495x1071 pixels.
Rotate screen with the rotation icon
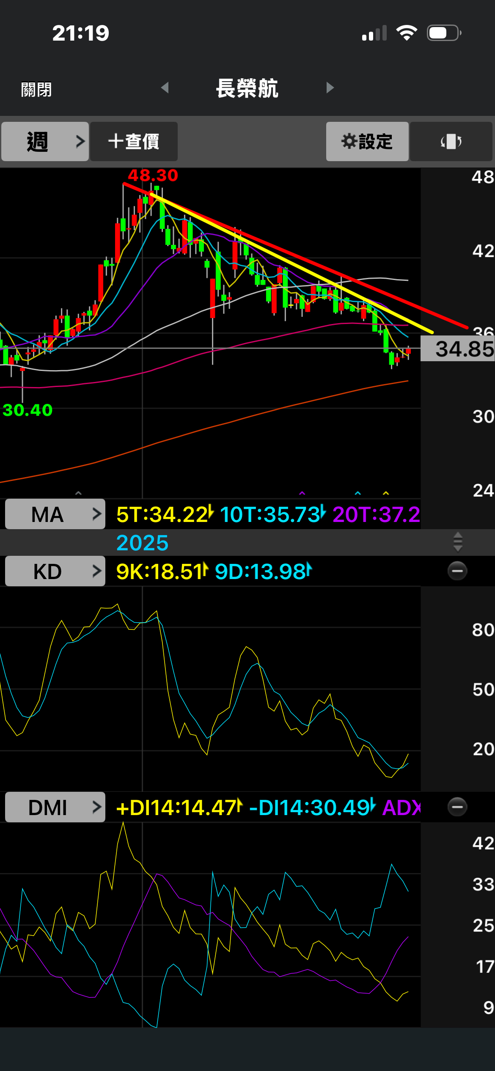[451, 141]
